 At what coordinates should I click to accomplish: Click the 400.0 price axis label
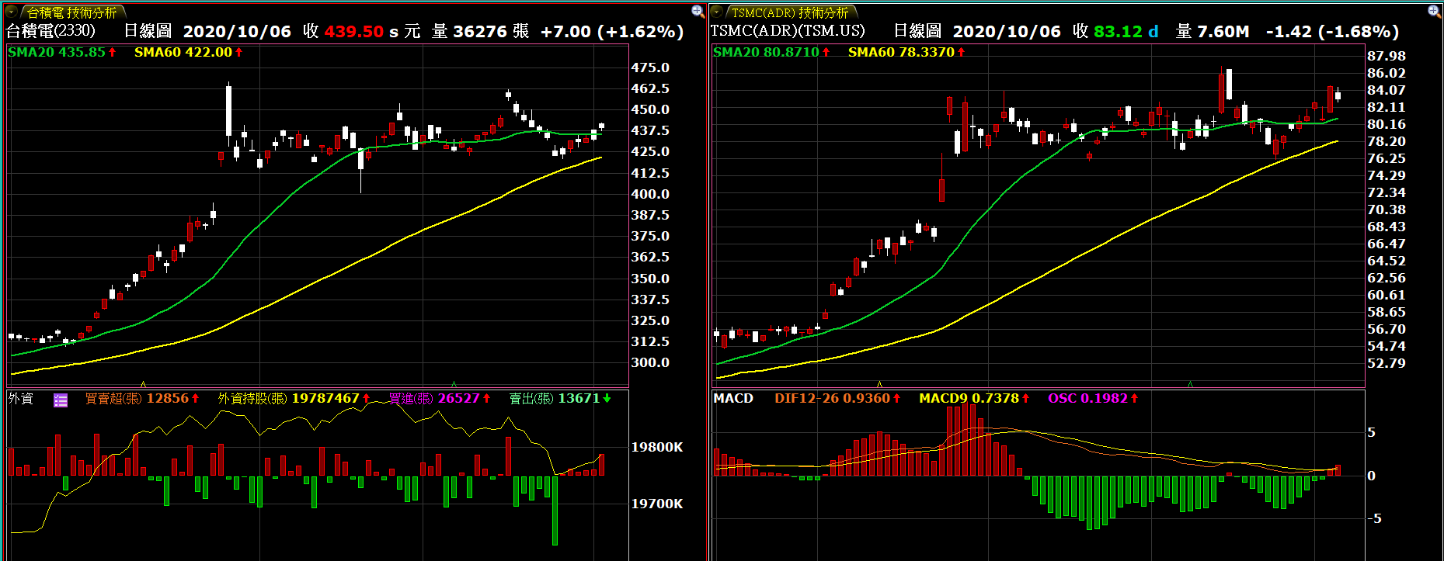point(650,195)
